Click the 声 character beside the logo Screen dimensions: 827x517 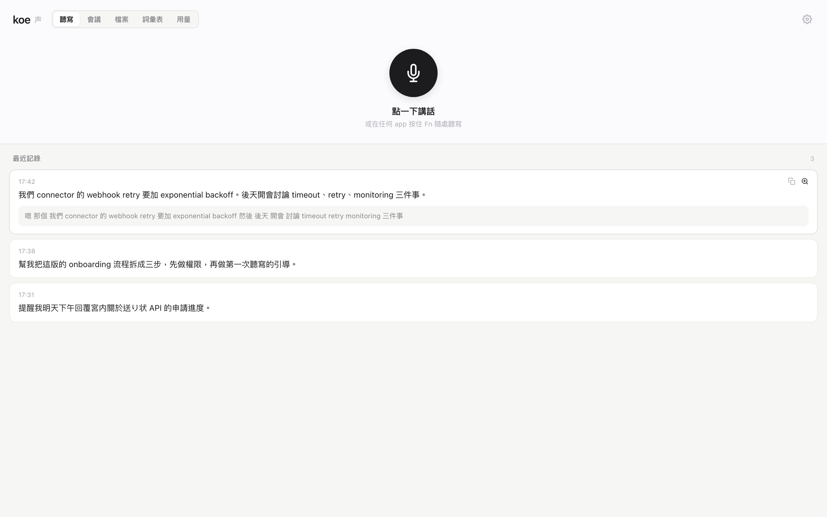38,20
